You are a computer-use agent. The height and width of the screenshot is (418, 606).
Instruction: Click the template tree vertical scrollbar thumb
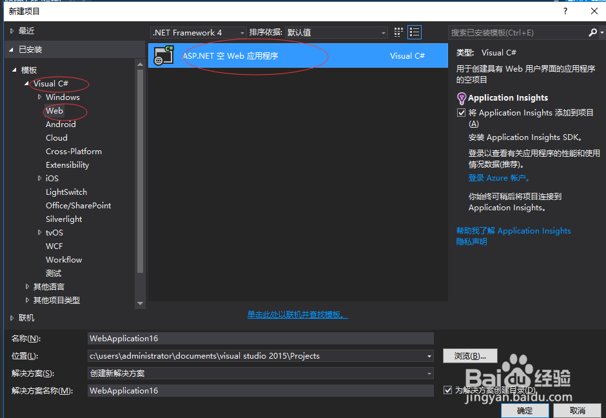tap(140, 171)
